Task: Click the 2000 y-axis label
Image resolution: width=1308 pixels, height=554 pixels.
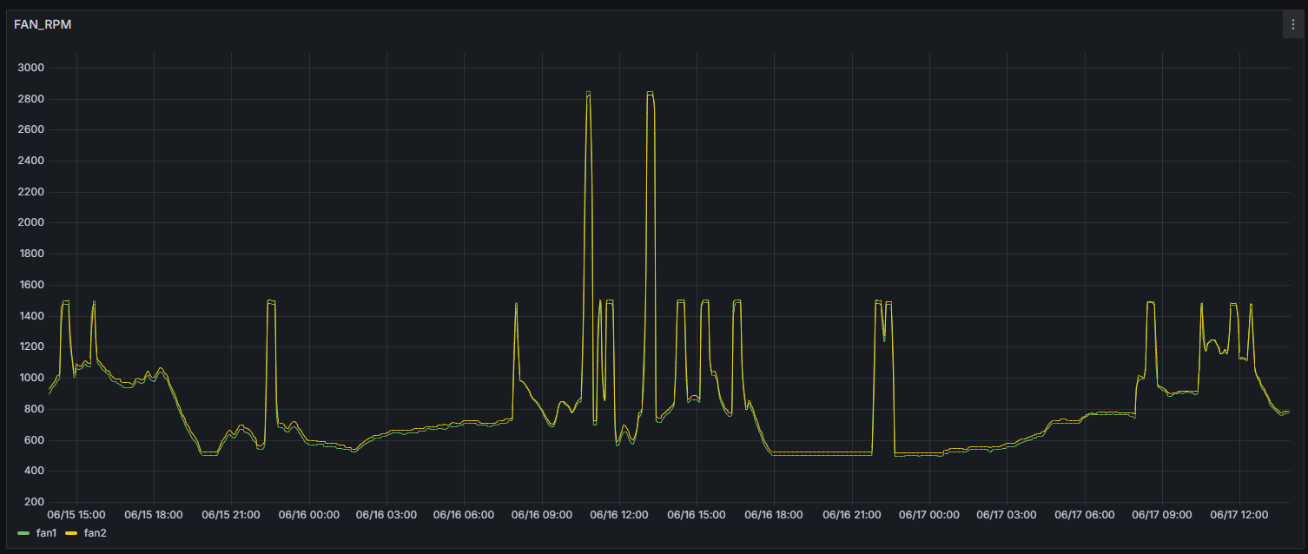Action: [x=31, y=222]
